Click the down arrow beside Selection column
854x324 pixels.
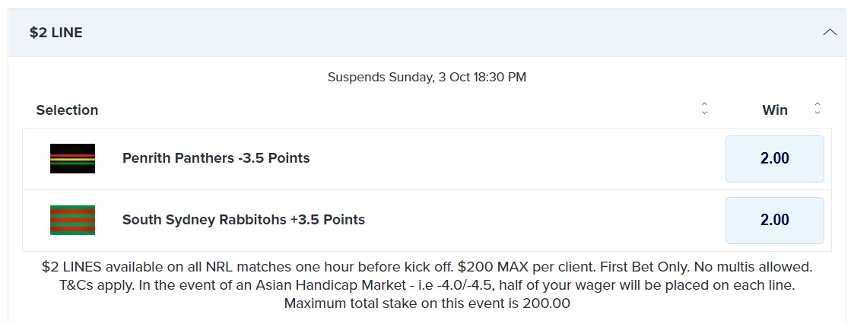(x=704, y=112)
